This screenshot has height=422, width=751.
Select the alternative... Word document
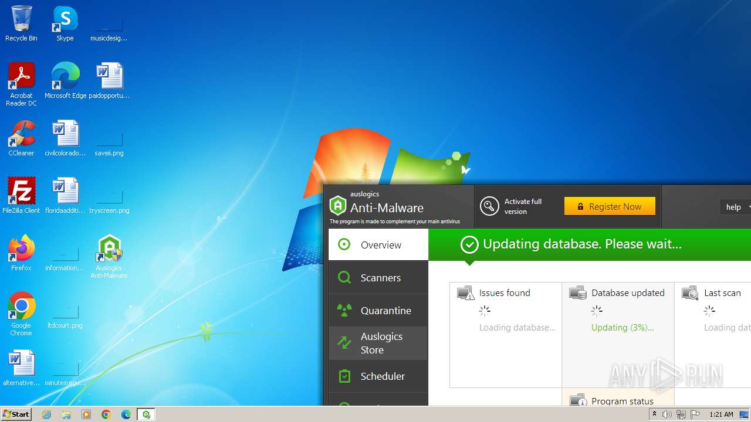[21, 368]
